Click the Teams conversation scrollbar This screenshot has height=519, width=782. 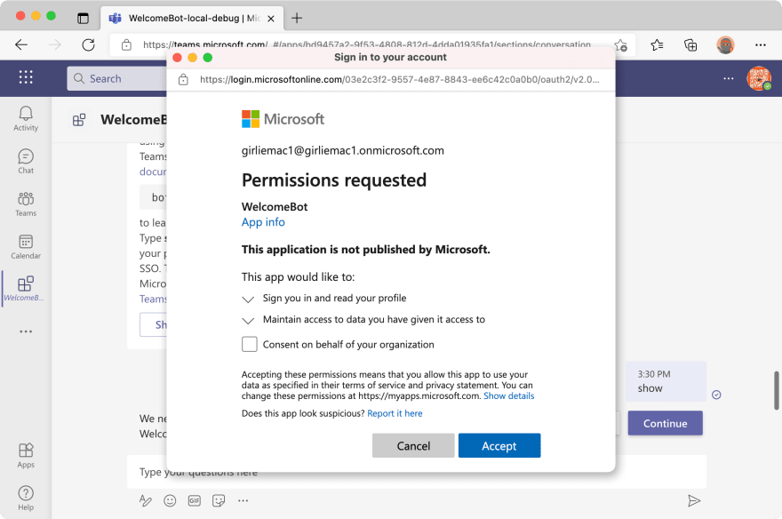[x=776, y=390]
